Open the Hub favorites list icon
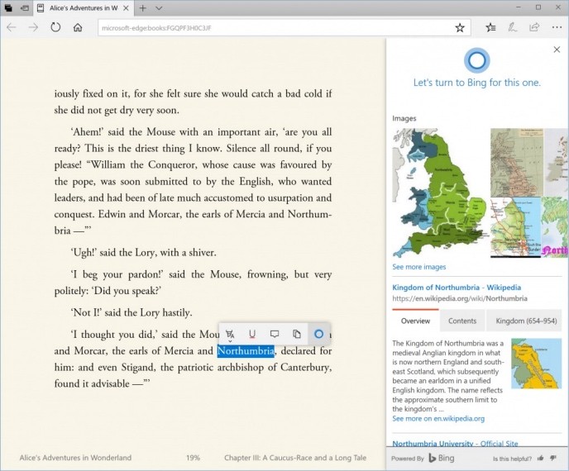Viewport: 569px width, 471px height. (x=491, y=27)
